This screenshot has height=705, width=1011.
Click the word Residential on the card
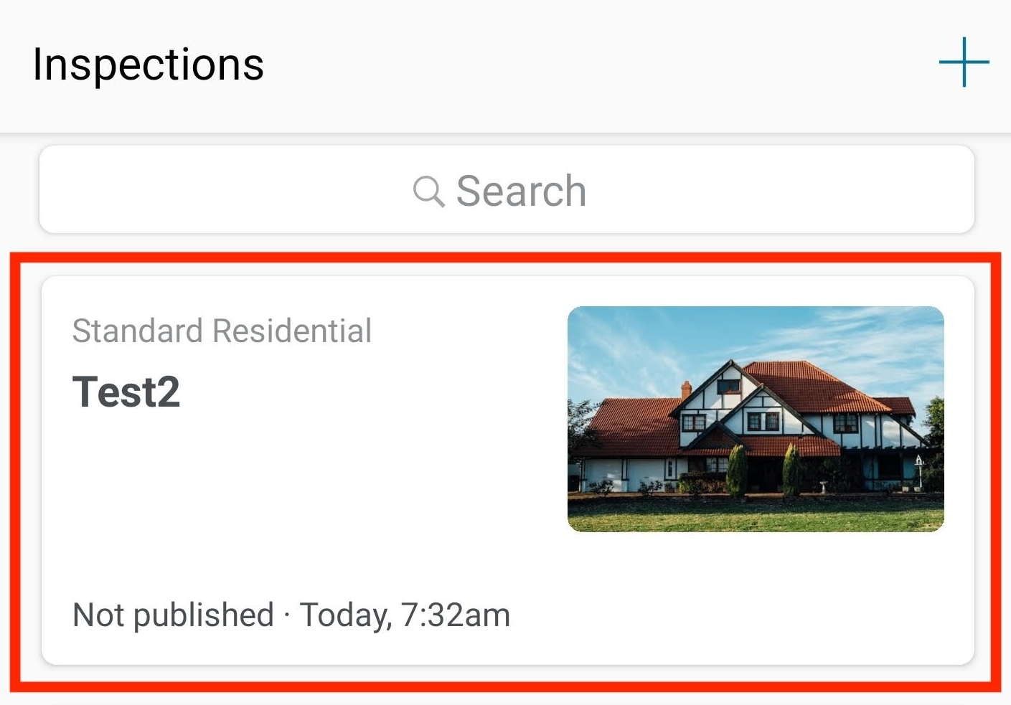[x=292, y=331]
